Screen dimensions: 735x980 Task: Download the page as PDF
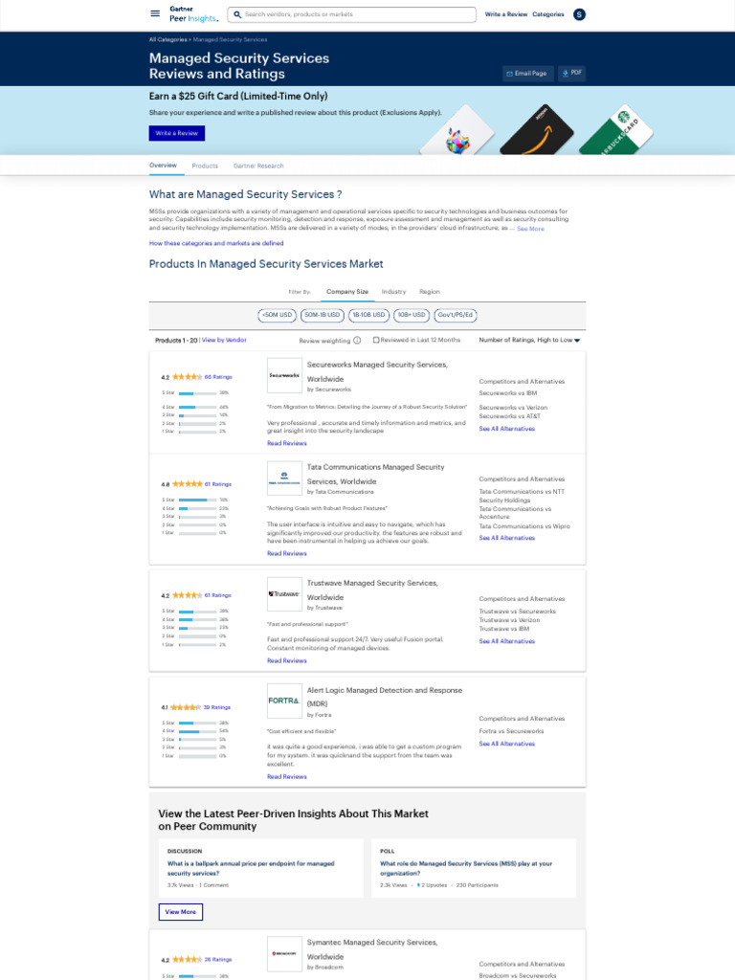[571, 73]
